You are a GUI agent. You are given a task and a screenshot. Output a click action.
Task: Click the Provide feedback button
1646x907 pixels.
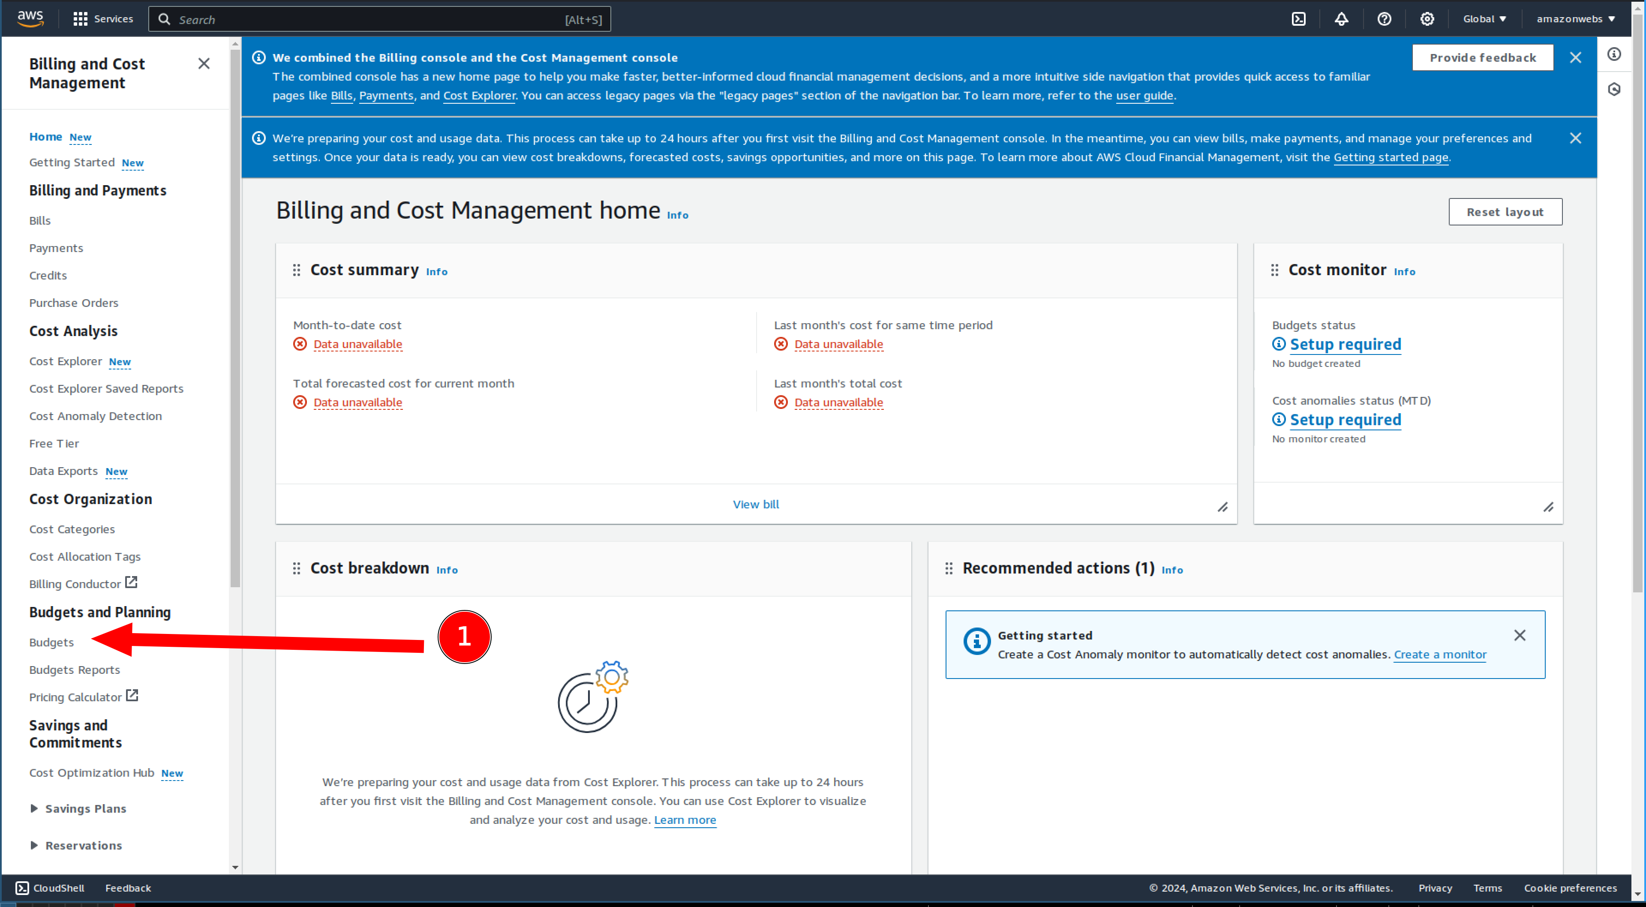click(1482, 57)
